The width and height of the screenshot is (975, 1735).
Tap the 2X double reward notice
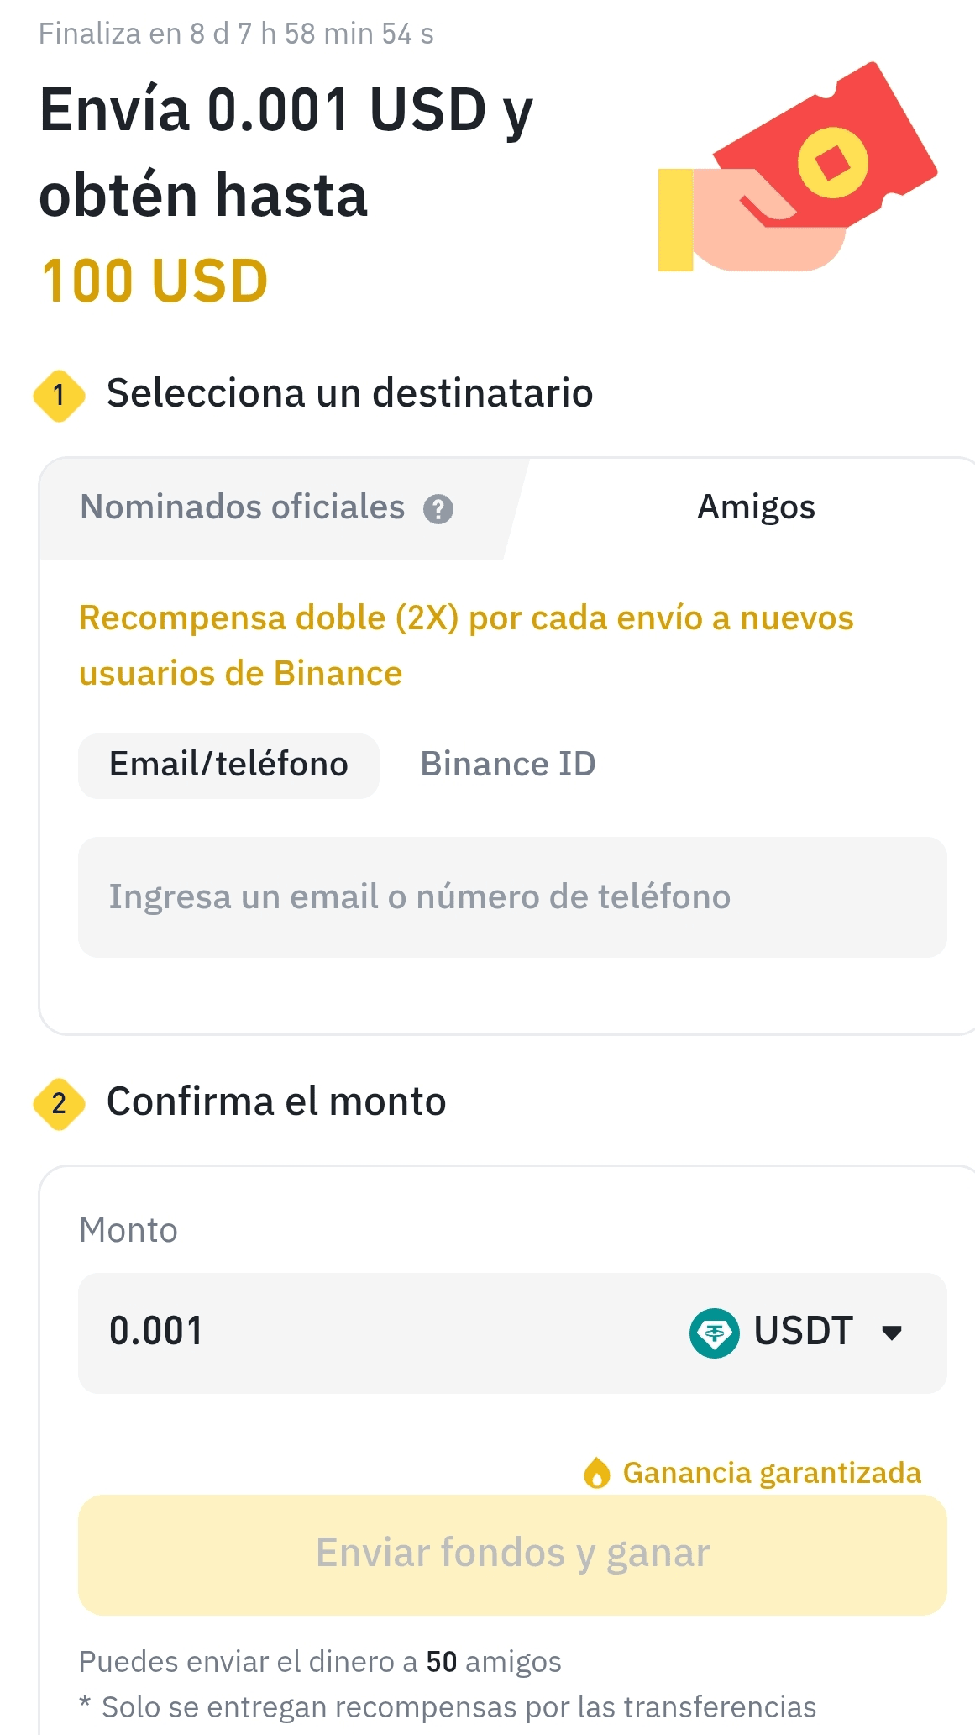click(466, 645)
